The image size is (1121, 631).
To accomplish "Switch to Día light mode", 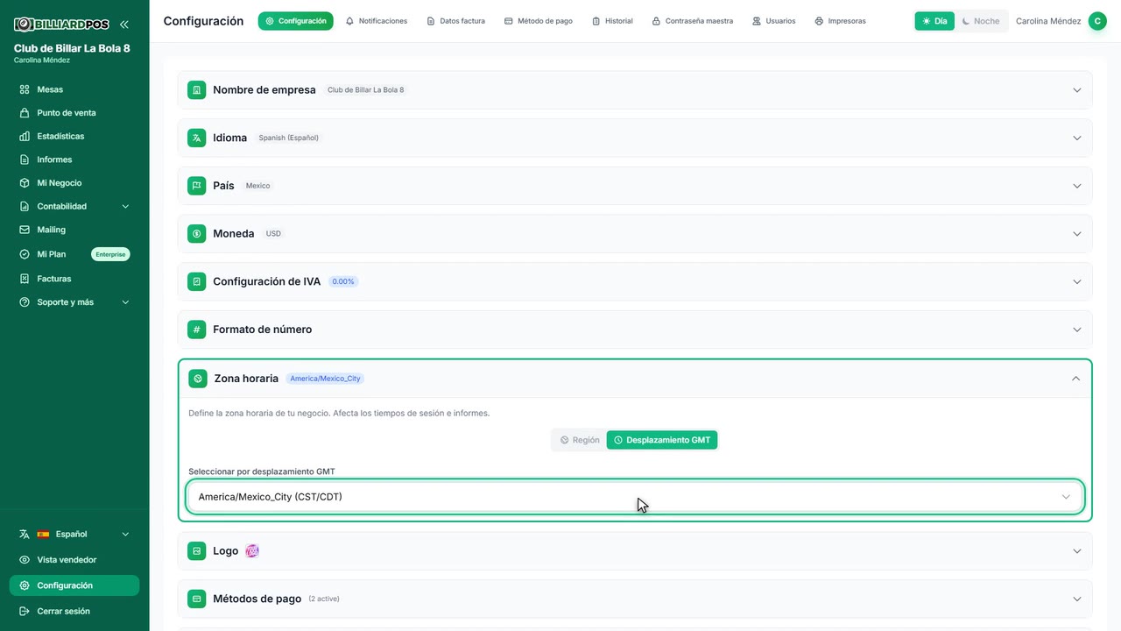I will [934, 21].
